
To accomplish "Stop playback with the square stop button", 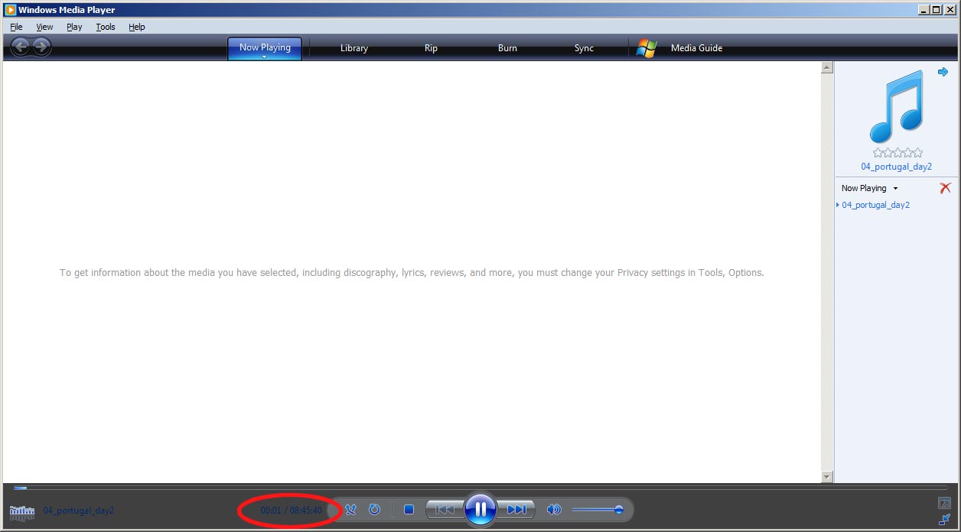I will tap(409, 509).
